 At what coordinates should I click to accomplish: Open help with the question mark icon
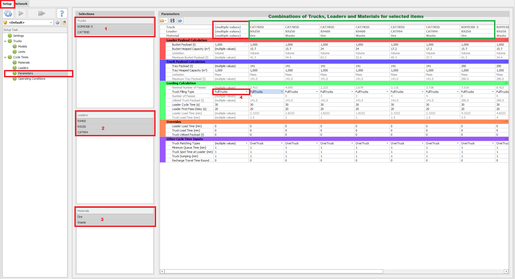[62, 13]
